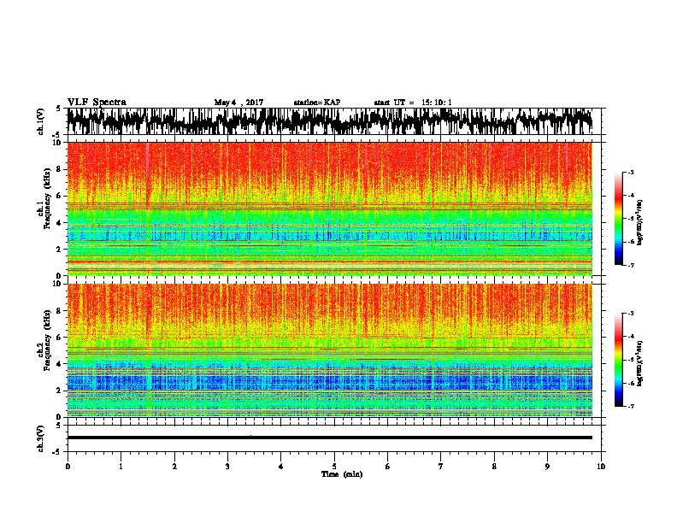Click the 'ch.3(V)' axis label
Screen dimensions: 677x523
tap(41, 438)
